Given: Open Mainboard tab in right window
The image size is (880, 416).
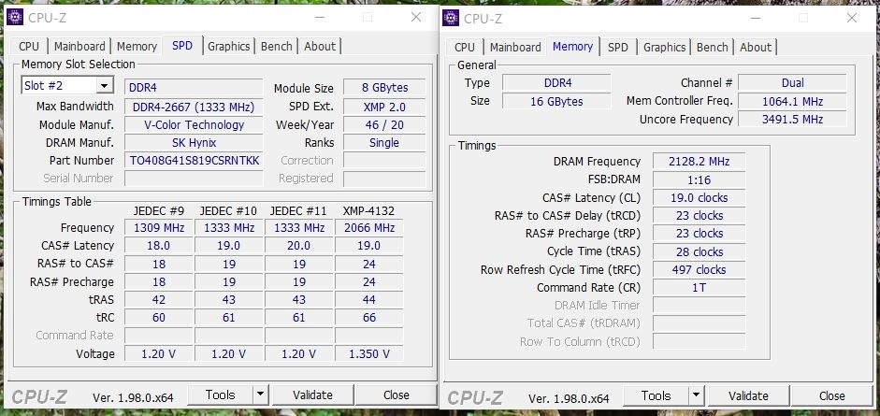Looking at the screenshot, I should [x=515, y=47].
